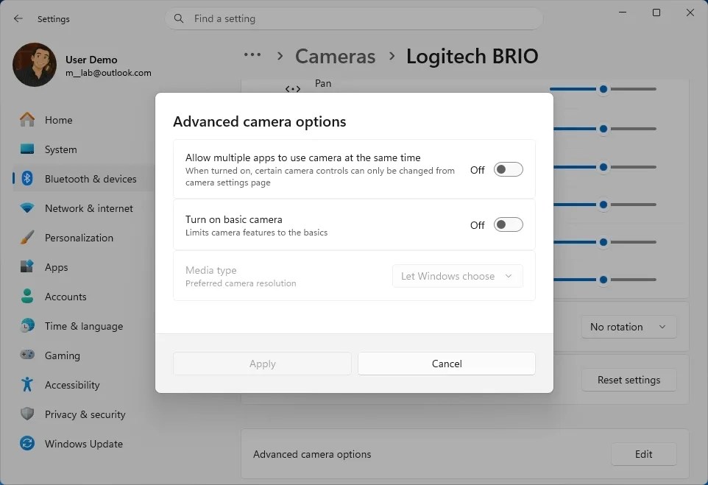This screenshot has height=485, width=708.
Task: Click the Network wifi icon
Action: click(27, 208)
